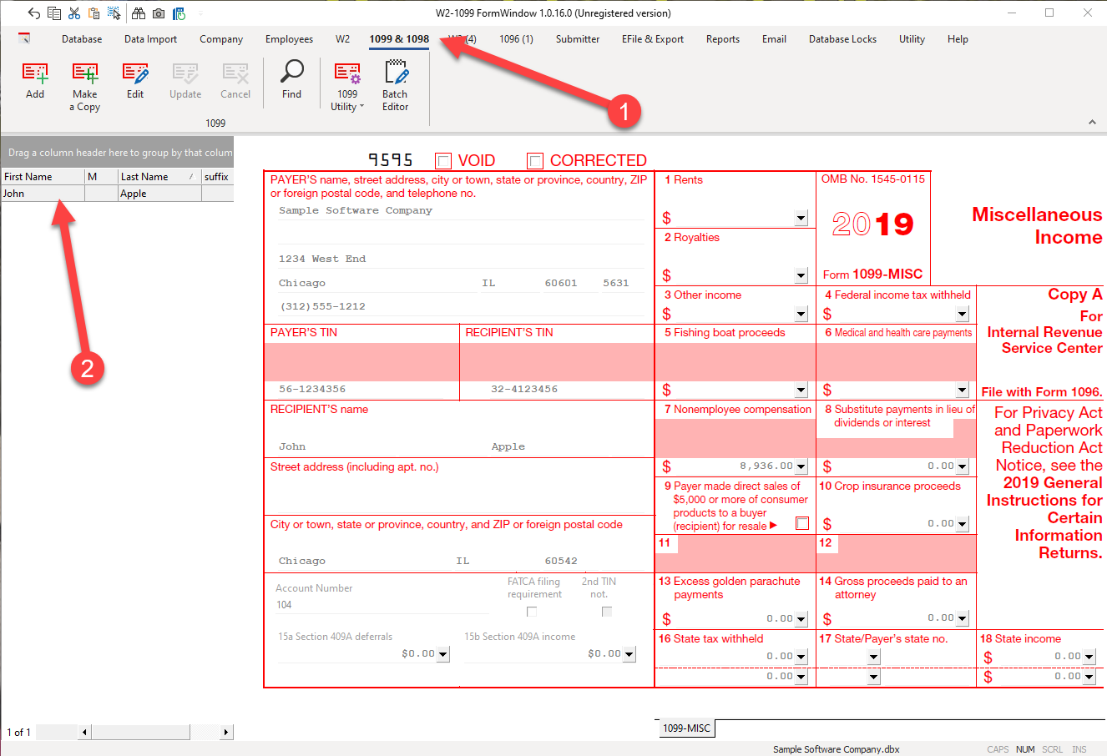Select the 1099-MISC bottom tab

click(686, 728)
